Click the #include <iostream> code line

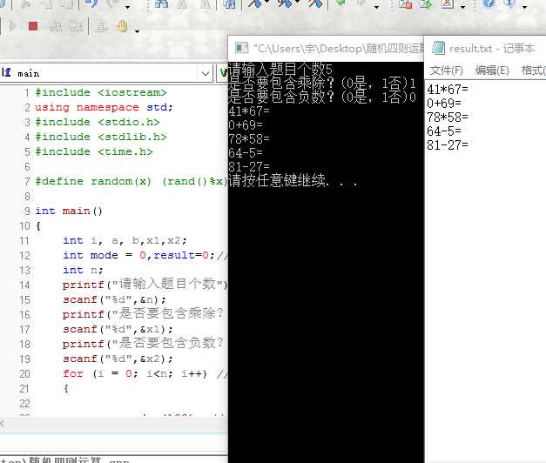point(101,92)
